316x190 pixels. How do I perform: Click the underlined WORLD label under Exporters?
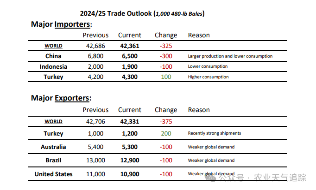point(53,122)
